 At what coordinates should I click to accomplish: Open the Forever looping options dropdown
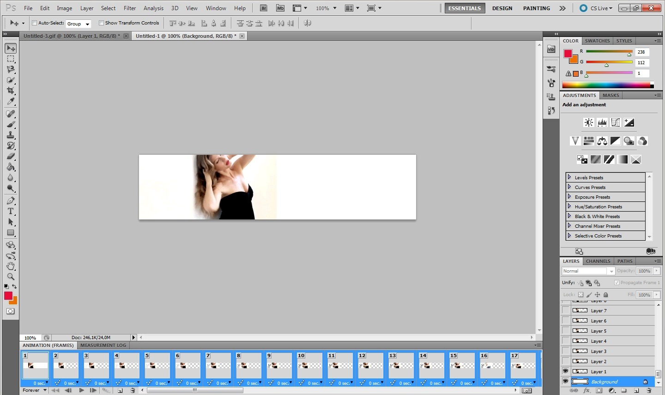click(x=35, y=390)
